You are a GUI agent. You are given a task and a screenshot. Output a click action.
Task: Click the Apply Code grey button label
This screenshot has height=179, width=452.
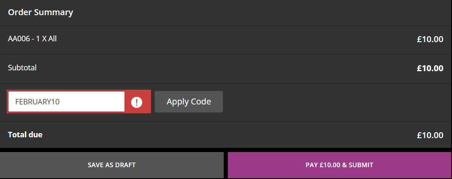point(189,102)
